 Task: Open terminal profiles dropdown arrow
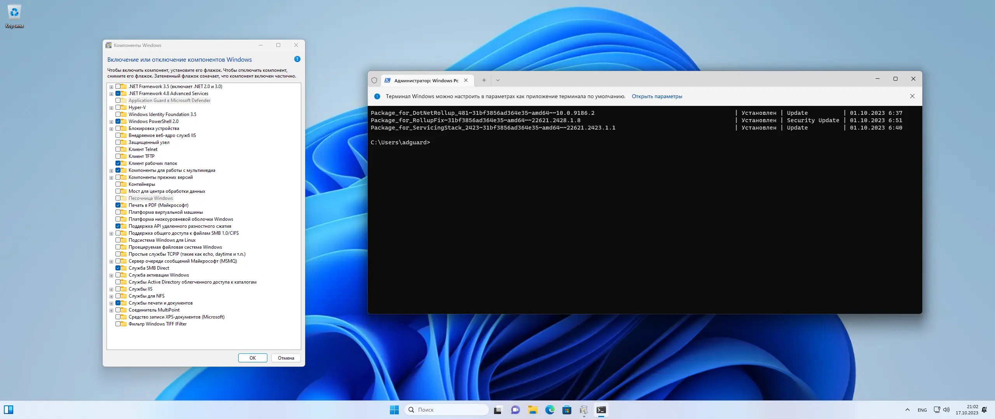498,80
